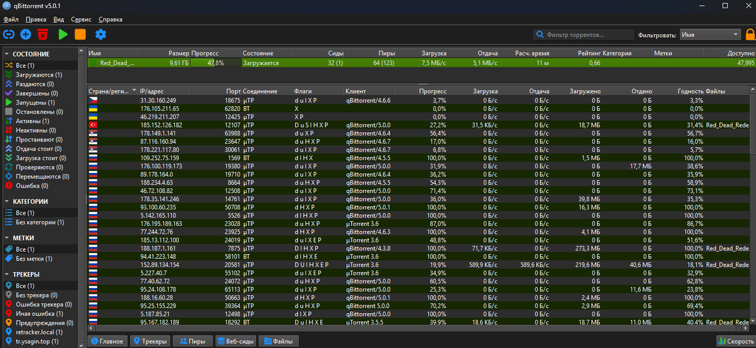Select 'Загружаются (1)' status filter
This screenshot has height=348, width=756.
pyautogui.click(x=40, y=75)
